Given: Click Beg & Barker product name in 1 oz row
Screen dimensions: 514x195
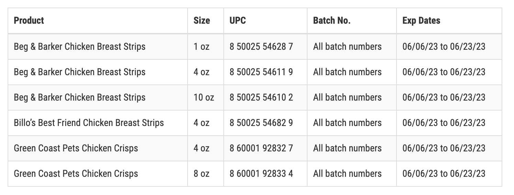Looking at the screenshot, I should click(x=80, y=46).
